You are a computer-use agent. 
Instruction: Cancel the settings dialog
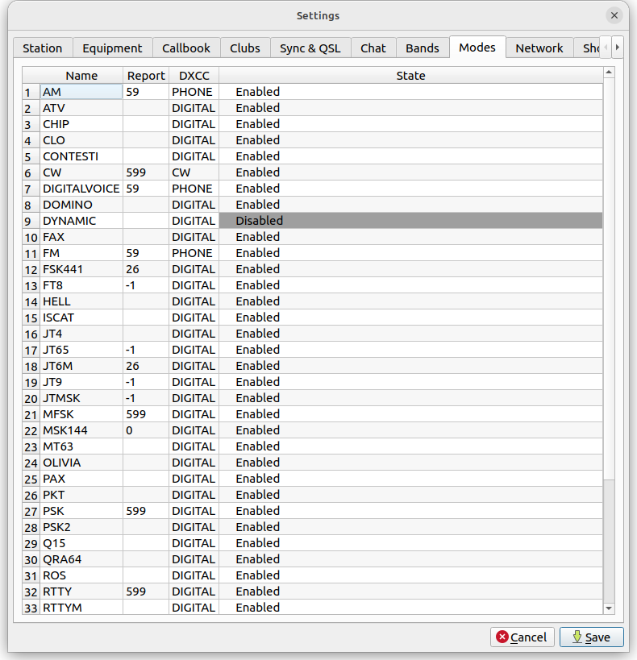point(522,637)
